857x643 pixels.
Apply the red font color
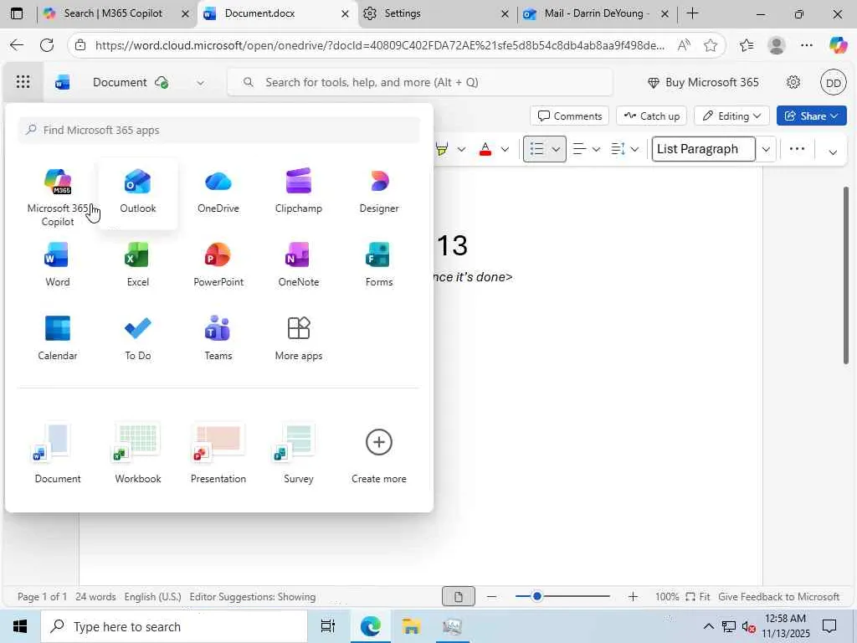[x=485, y=149]
